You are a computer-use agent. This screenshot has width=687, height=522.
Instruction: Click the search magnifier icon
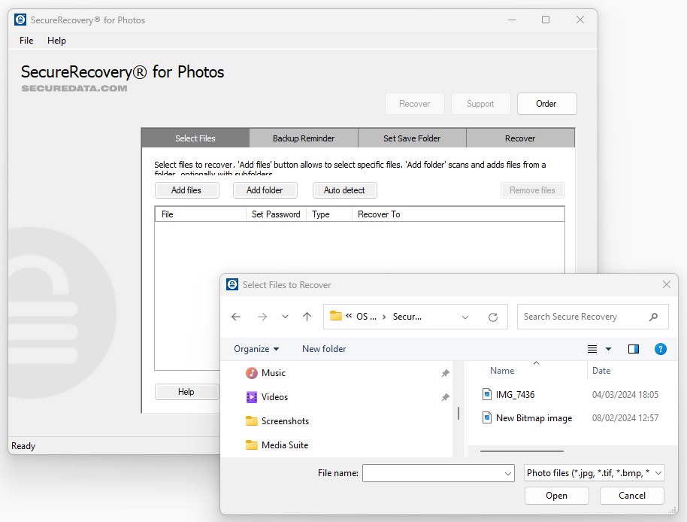click(653, 317)
